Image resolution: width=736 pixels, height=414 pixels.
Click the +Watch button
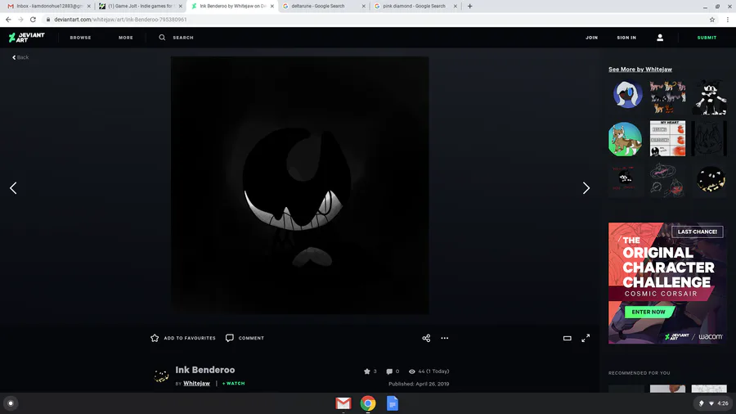tap(233, 384)
